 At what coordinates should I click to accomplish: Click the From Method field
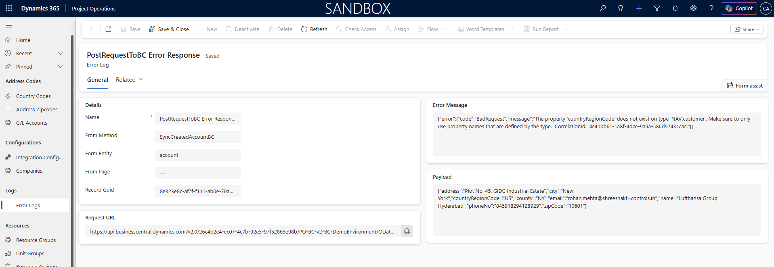(x=197, y=137)
